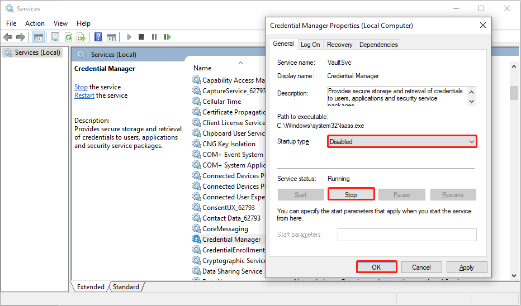Toggle Show/Hide Console Tree toolbar icon

click(39, 37)
